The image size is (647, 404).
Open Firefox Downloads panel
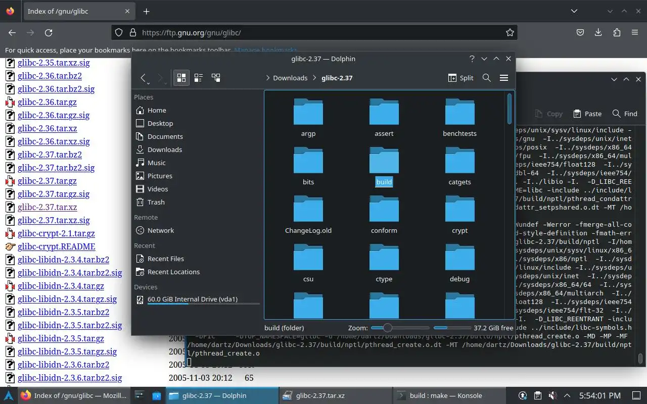(x=598, y=32)
